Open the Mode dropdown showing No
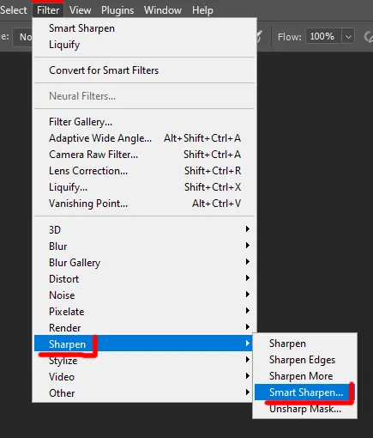The image size is (373, 438). (x=23, y=37)
